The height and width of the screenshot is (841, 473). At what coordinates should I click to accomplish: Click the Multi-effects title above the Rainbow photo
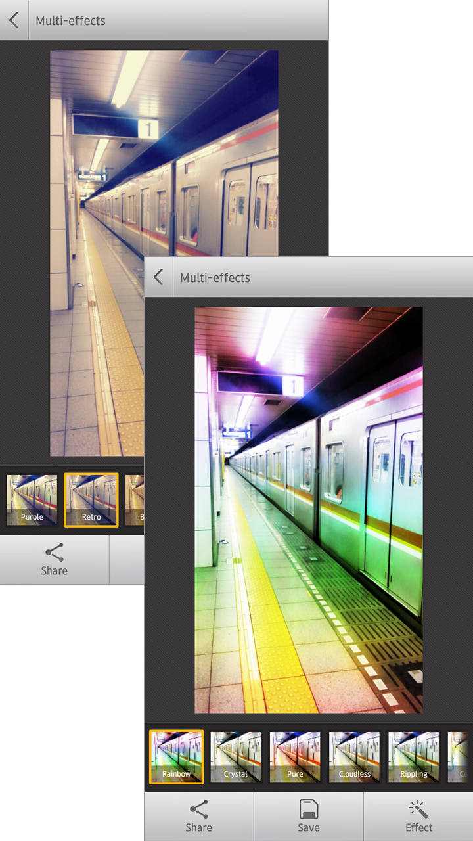[215, 278]
